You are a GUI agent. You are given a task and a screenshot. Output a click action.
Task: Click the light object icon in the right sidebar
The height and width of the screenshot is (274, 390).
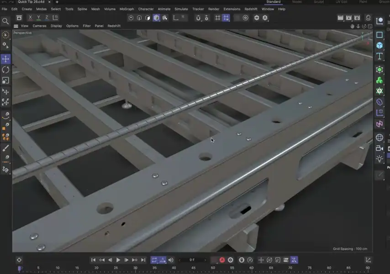[379, 159]
